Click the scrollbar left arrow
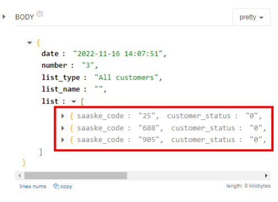The image size is (278, 202). tap(19, 175)
